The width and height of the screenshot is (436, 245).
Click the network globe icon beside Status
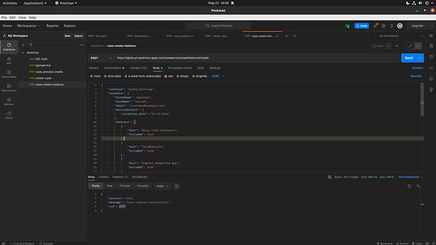(x=330, y=177)
